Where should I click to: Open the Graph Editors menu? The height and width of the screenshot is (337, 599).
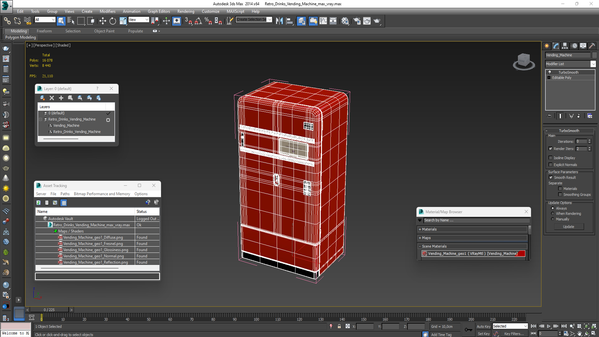(x=159, y=12)
